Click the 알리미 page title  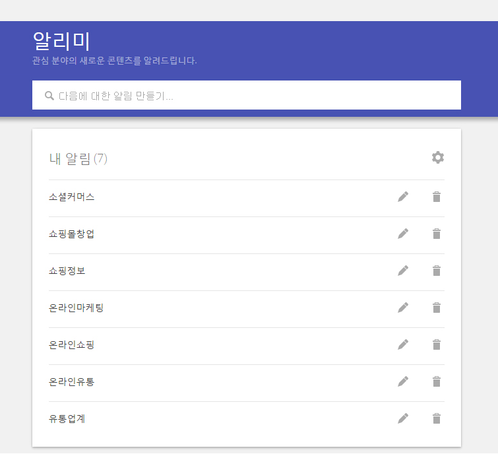61,41
